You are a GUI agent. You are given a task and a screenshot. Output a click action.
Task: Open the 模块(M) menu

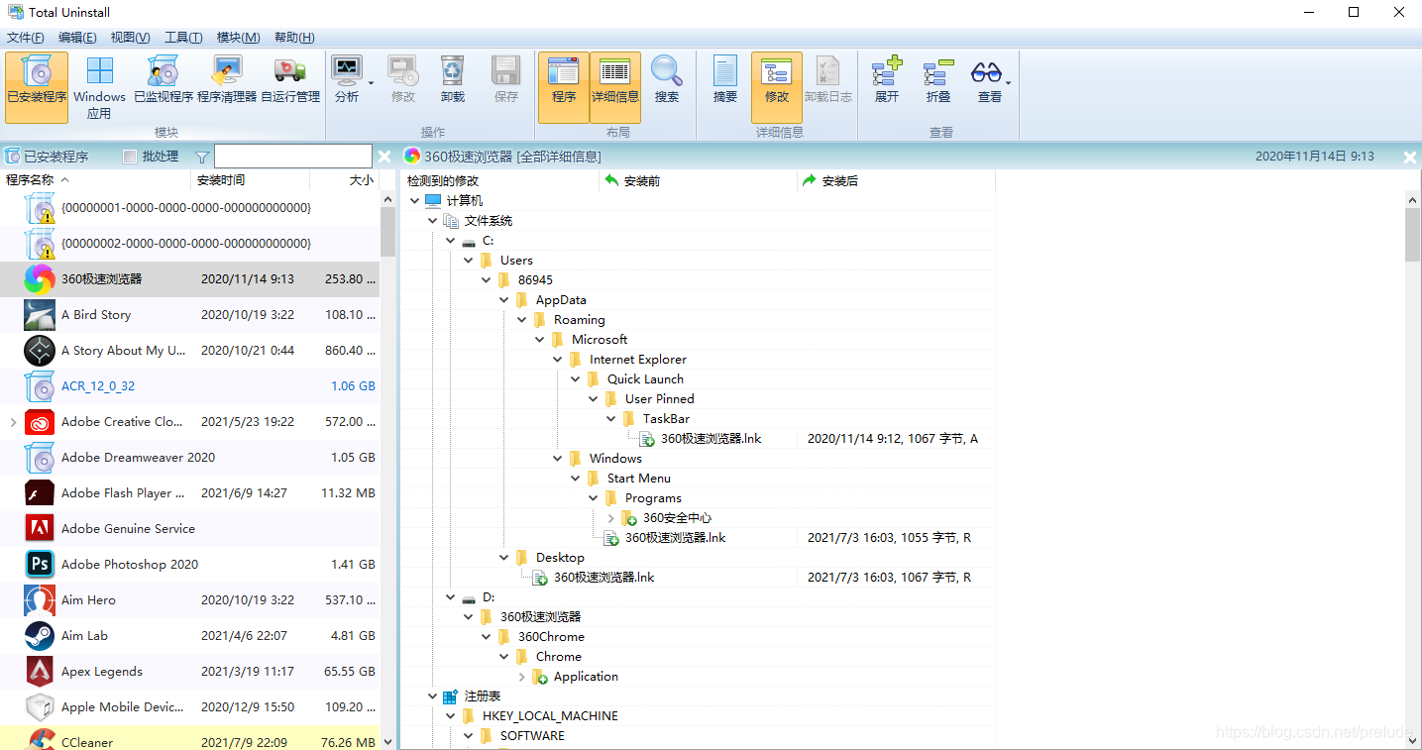click(238, 38)
